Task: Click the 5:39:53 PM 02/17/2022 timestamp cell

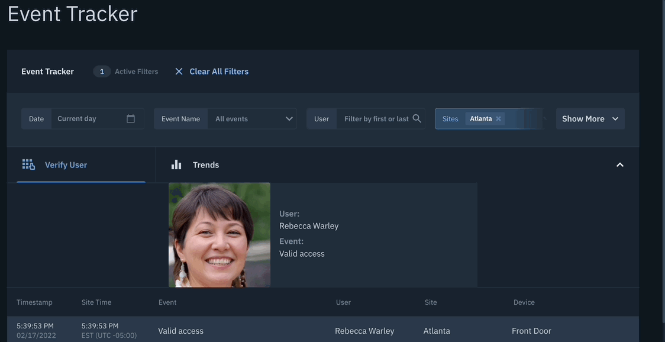Action: [x=36, y=331]
